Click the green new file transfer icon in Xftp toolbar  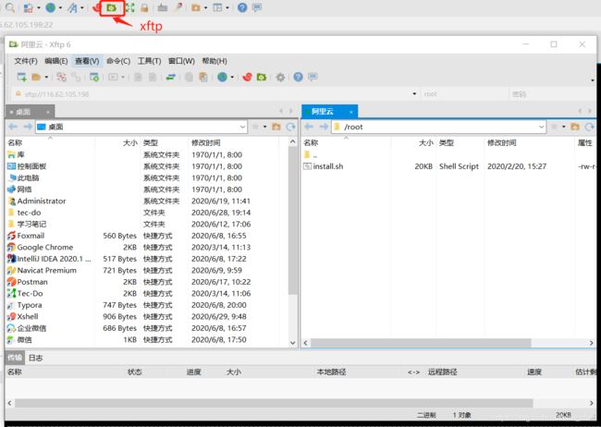point(262,77)
